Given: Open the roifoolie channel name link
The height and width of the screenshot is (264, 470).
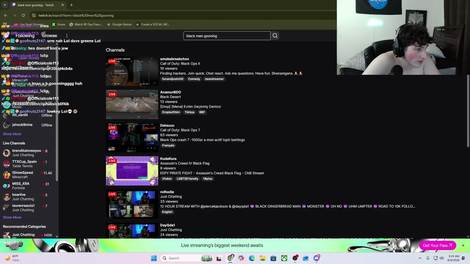Looking at the screenshot, I should point(167,192).
